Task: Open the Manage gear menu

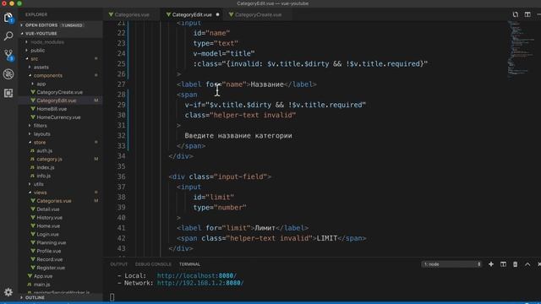Action: tap(8, 292)
